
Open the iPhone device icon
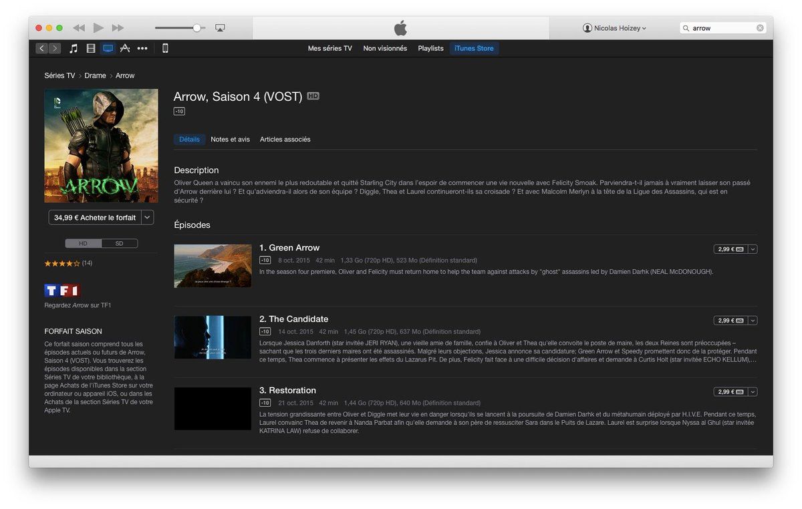click(x=165, y=48)
